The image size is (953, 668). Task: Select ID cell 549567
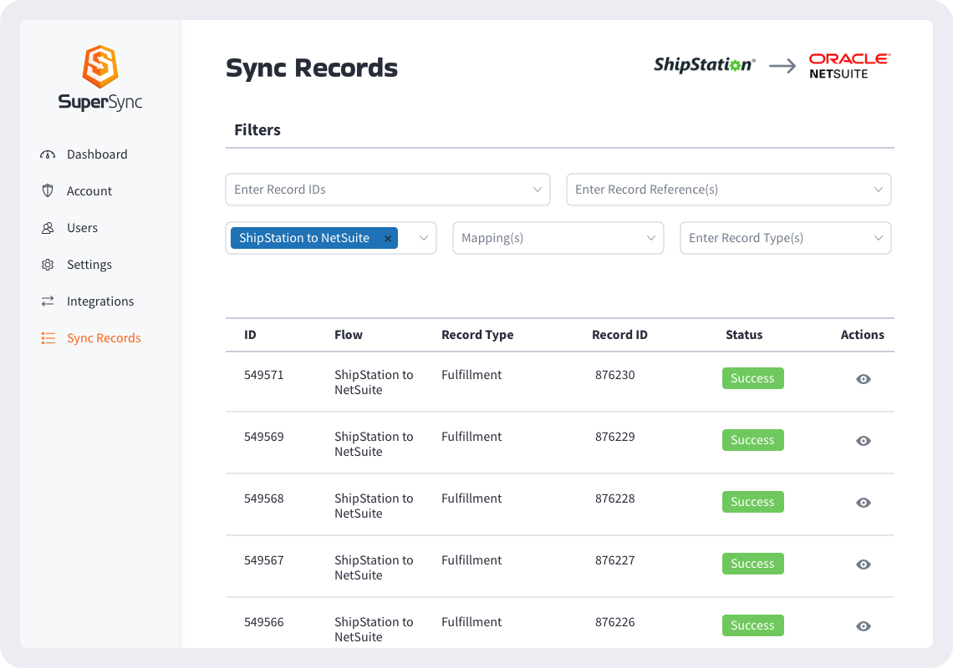click(x=264, y=560)
